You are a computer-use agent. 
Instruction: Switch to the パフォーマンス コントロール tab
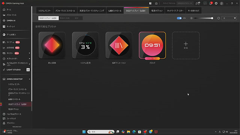pos(65,10)
